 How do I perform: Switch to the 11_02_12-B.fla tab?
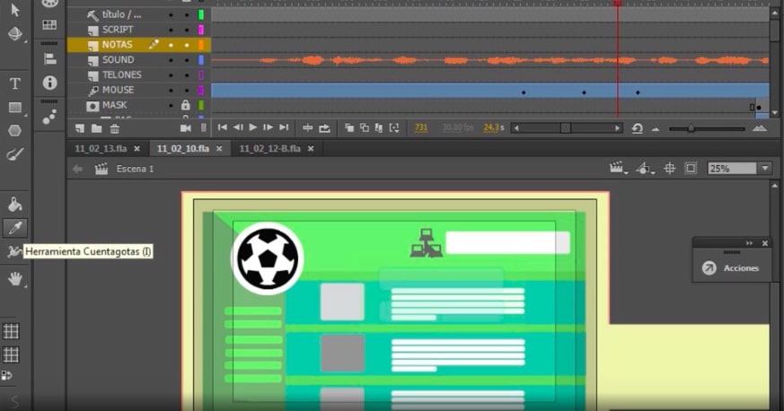270,148
